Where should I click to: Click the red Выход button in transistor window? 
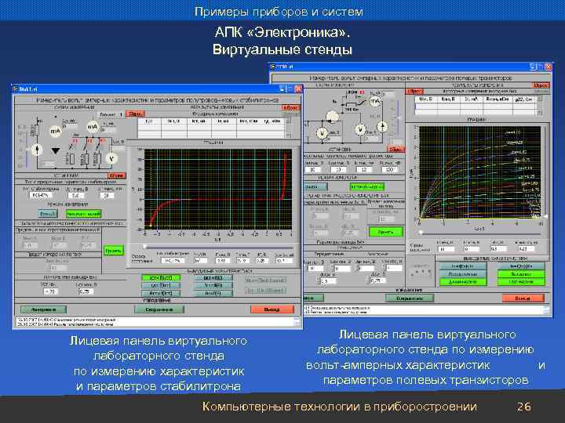(x=523, y=298)
